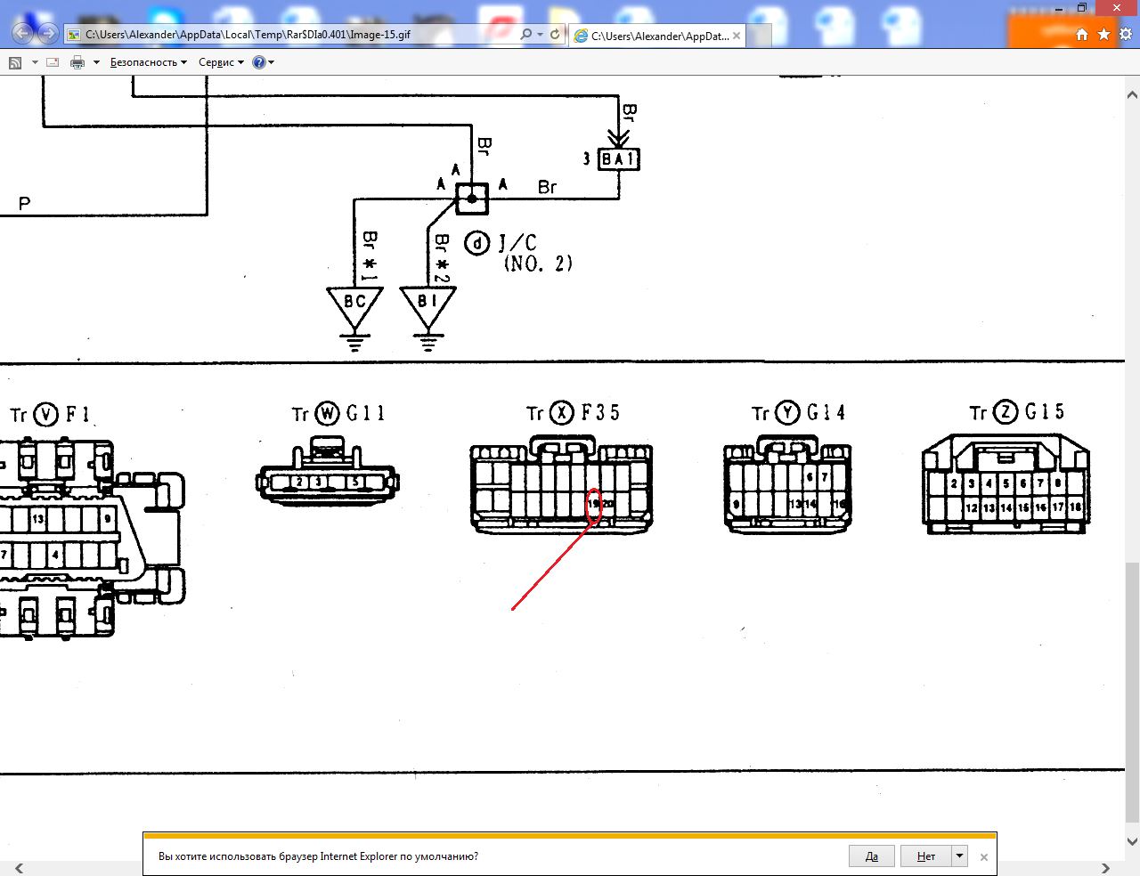The width and height of the screenshot is (1140, 876).
Task: Click Да to set default browser
Action: coord(871,856)
